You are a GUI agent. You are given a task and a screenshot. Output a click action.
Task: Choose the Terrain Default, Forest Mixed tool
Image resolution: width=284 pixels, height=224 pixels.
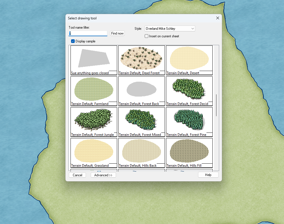tap(141, 122)
